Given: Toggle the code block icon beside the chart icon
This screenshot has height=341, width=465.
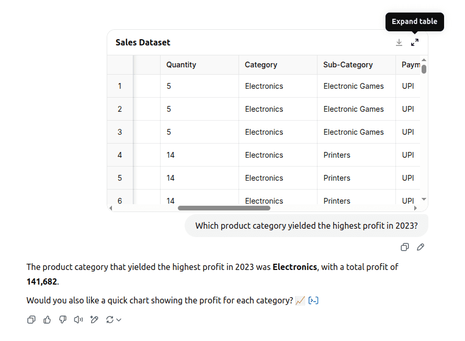Looking at the screenshot, I should coord(313,300).
